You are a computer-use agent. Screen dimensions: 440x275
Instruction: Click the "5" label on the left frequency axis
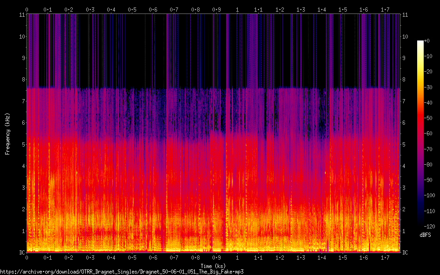pos(22,144)
